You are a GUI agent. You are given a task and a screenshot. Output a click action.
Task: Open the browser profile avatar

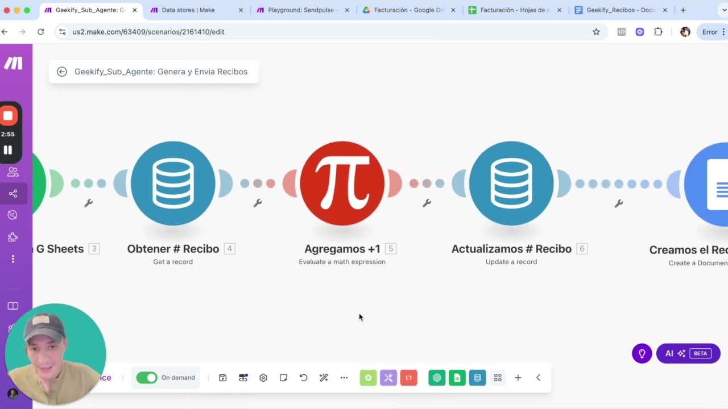click(685, 32)
